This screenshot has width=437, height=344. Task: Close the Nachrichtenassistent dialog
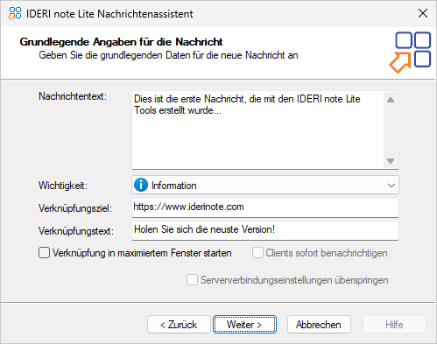pos(423,13)
